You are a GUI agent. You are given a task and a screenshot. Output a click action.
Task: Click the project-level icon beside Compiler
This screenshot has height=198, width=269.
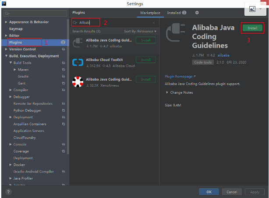point(64,90)
